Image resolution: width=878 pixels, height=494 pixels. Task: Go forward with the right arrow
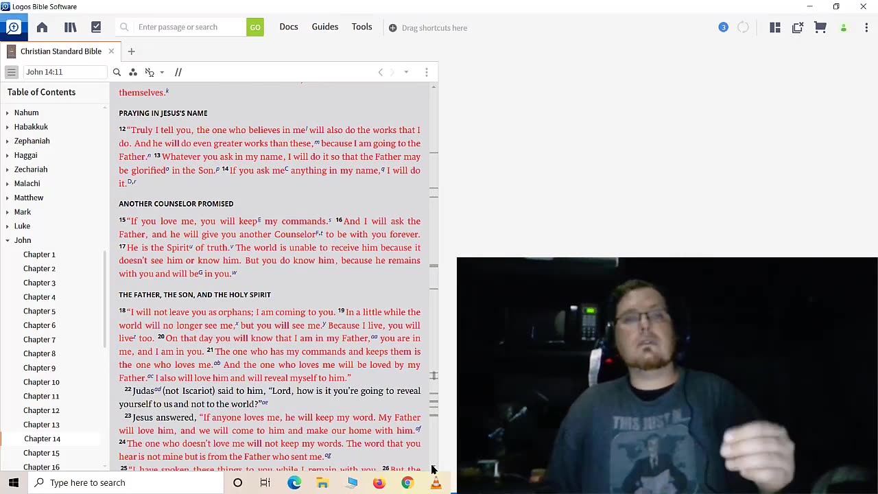click(x=392, y=72)
